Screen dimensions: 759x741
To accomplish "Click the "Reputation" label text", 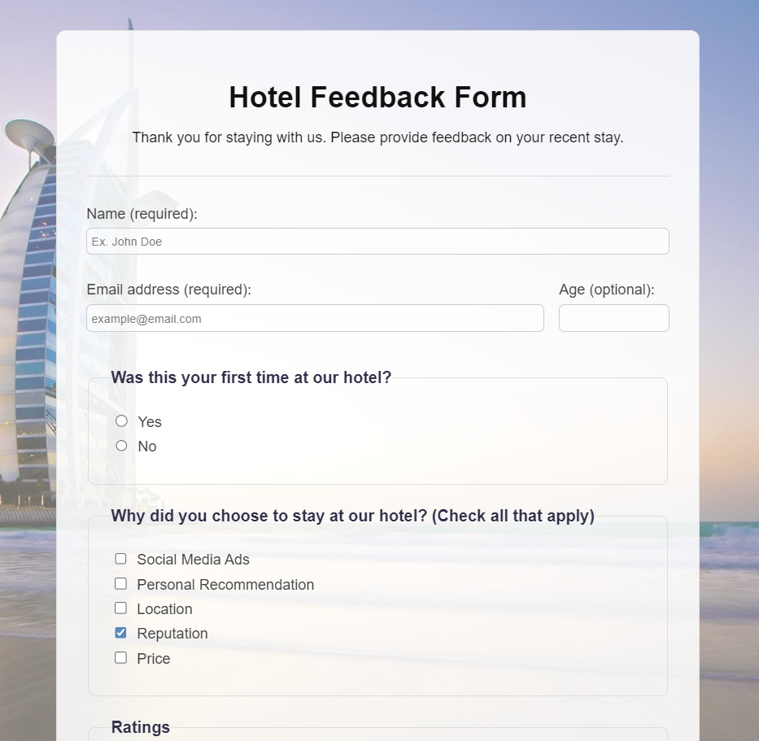I will click(x=172, y=634).
